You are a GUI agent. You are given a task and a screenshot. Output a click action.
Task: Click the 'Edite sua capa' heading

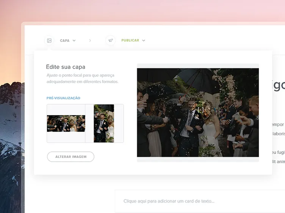(66, 67)
